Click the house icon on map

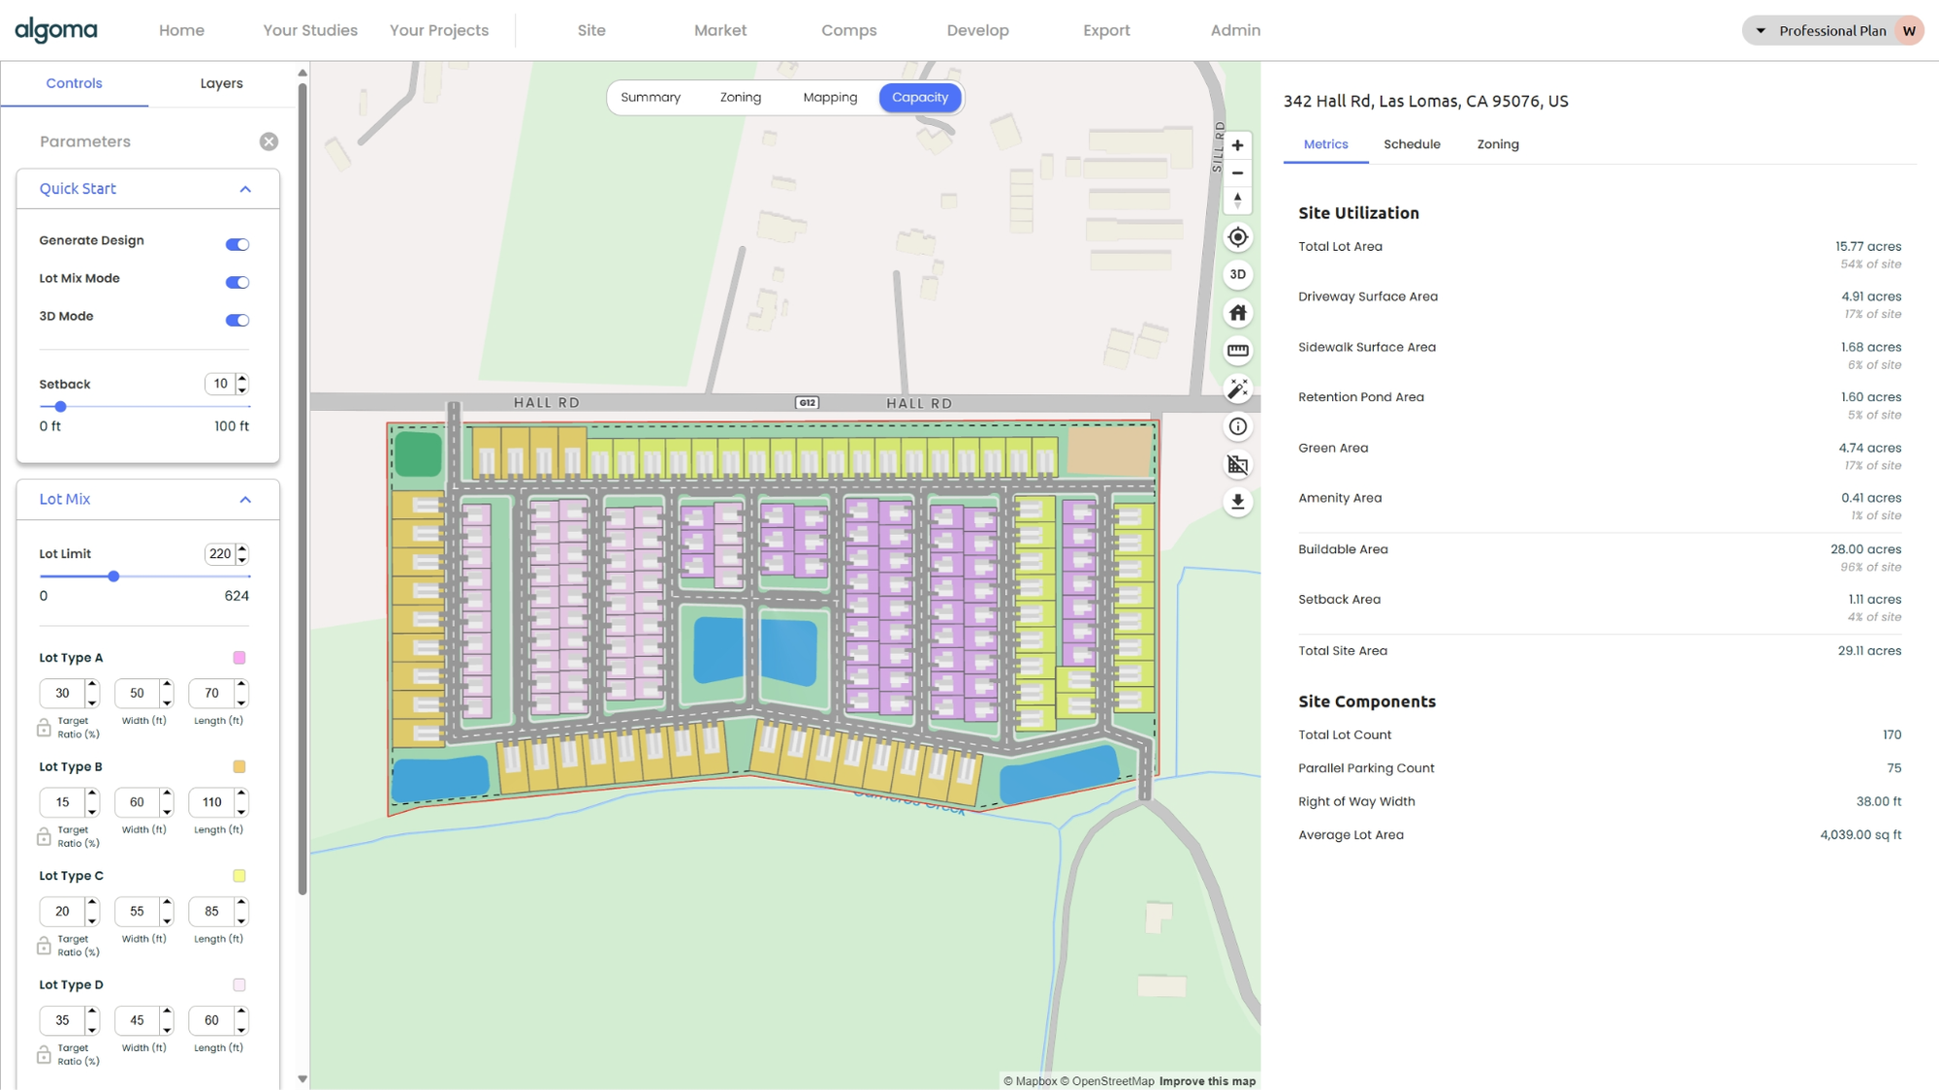point(1237,313)
